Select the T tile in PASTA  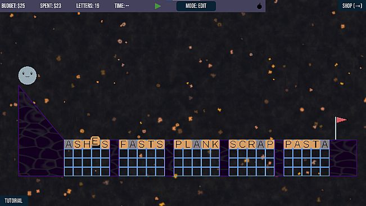[315, 144]
